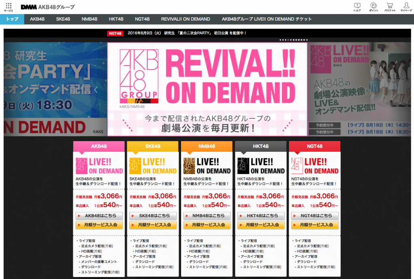Viewport: 414px width, 279px height.
Task: Click the HKT48 LIVE!! ON DEMAND logo
Action: click(261, 166)
